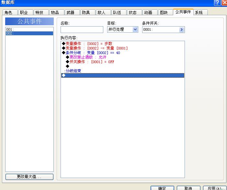Select common event 002 in list
The image size is (227, 190).
pos(29,33)
